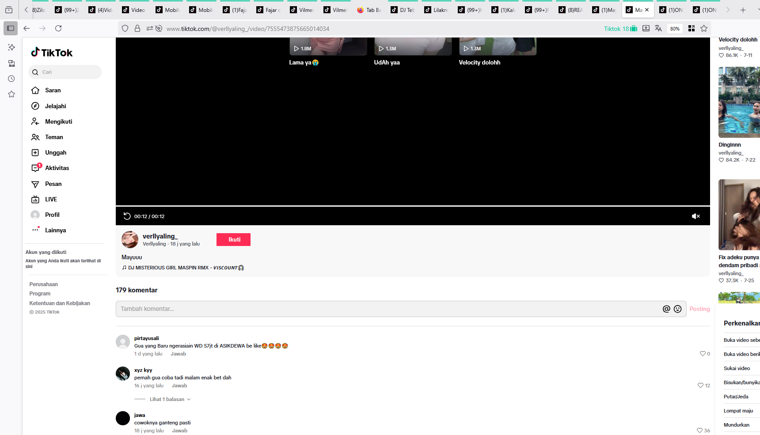Open Teman friends page
The height and width of the screenshot is (435, 760).
click(47, 137)
